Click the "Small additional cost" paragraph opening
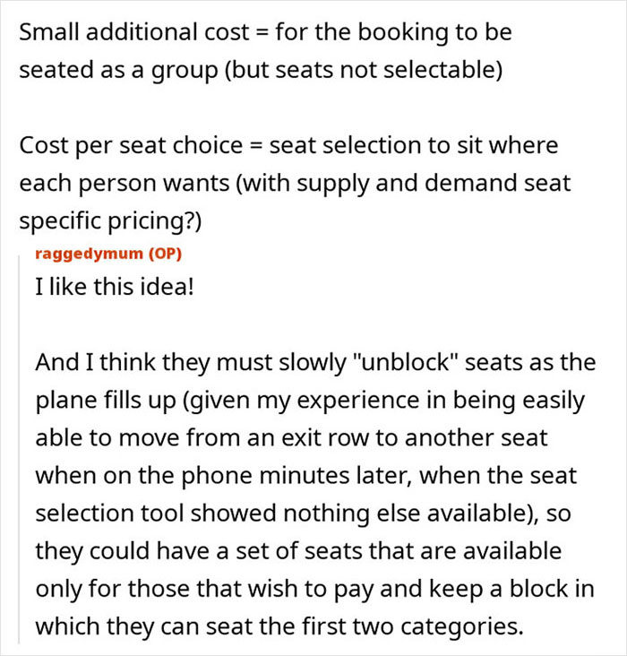The height and width of the screenshot is (656, 627). tap(134, 32)
